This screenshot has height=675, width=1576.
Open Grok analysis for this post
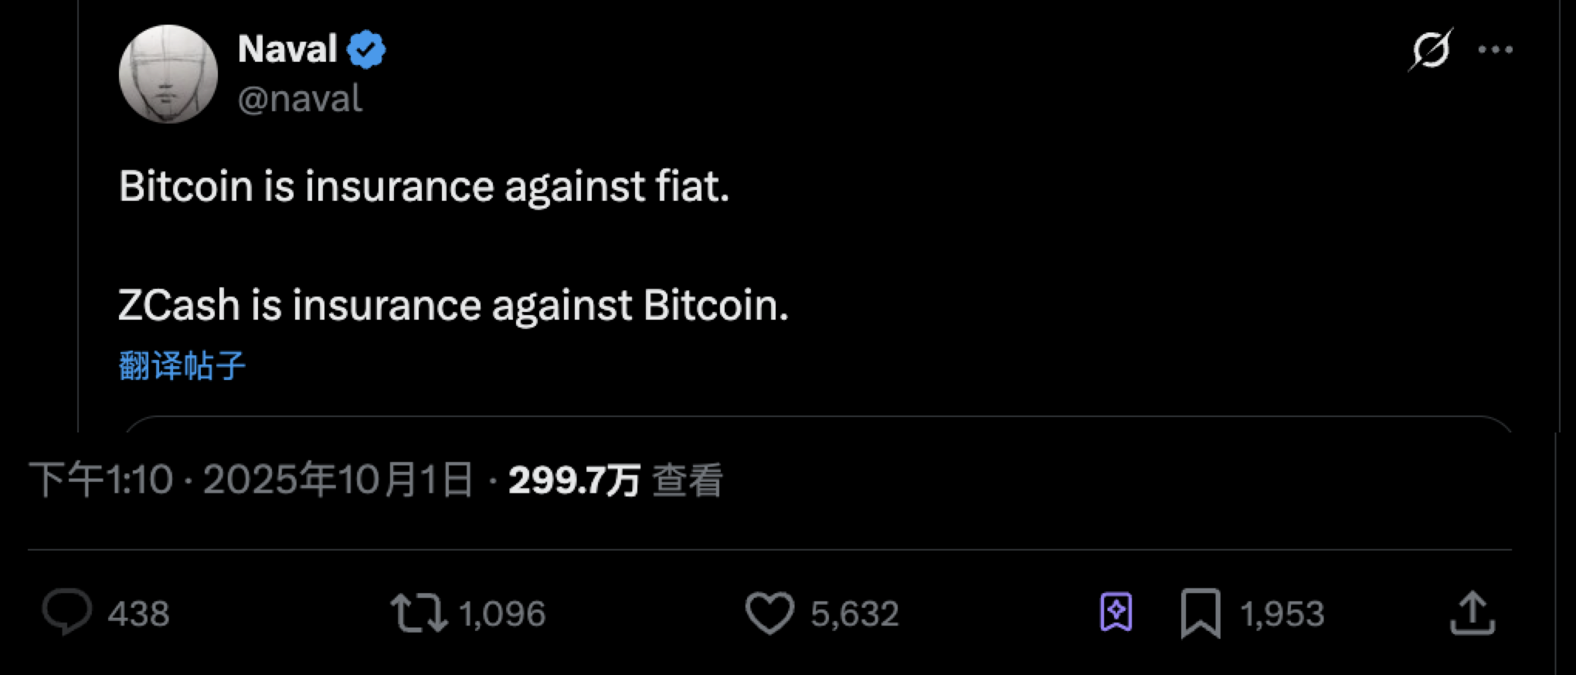(1433, 48)
